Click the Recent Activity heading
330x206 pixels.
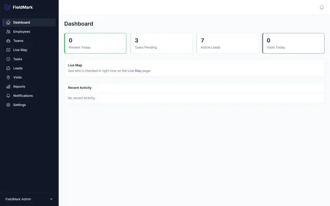(x=79, y=88)
